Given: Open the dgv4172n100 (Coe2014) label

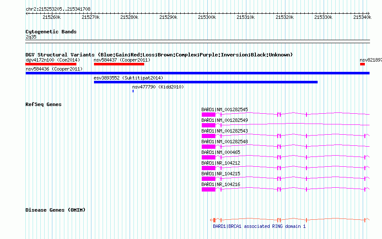Looking at the screenshot, I should click(53, 60).
